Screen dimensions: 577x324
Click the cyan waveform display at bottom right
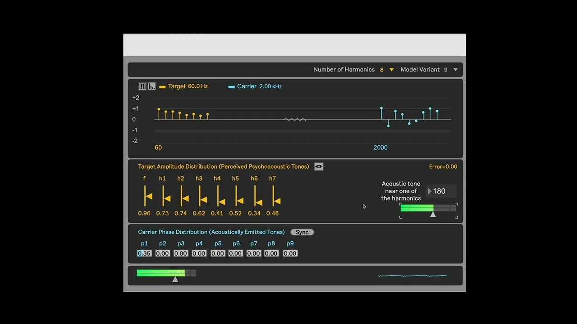pyautogui.click(x=412, y=276)
